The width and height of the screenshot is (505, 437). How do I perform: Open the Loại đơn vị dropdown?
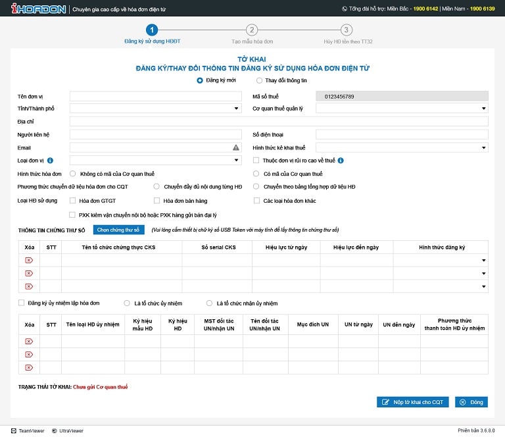[x=156, y=160]
